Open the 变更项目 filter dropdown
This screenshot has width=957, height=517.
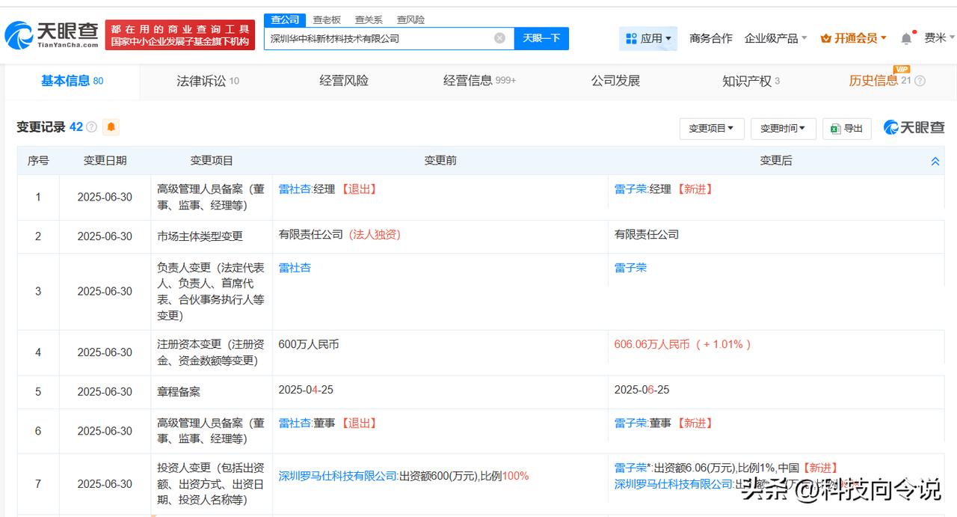coord(711,129)
